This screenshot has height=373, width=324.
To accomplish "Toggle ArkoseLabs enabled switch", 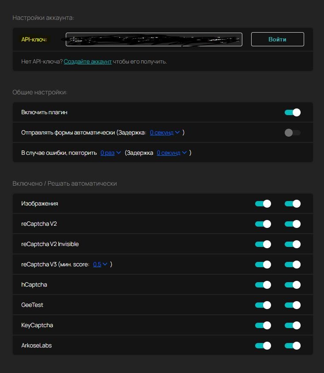I will (263, 346).
